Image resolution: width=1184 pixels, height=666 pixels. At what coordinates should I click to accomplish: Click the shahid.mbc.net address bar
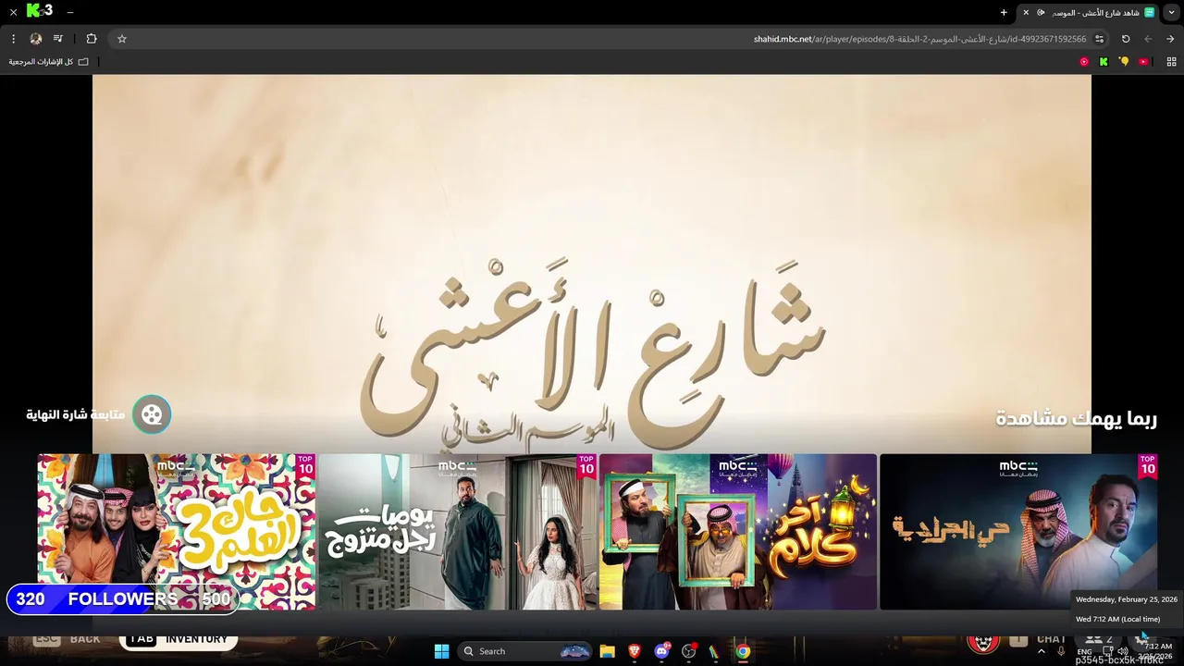pyautogui.click(x=610, y=39)
